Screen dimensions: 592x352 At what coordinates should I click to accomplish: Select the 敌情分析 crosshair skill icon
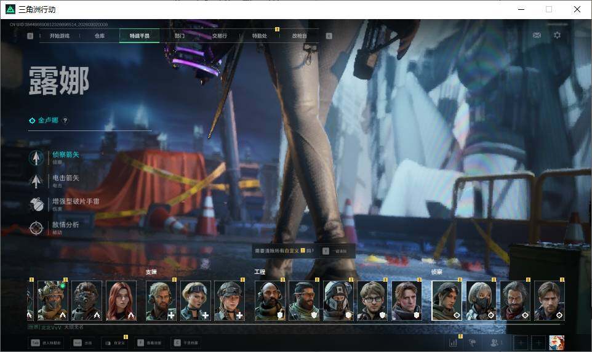click(x=36, y=228)
